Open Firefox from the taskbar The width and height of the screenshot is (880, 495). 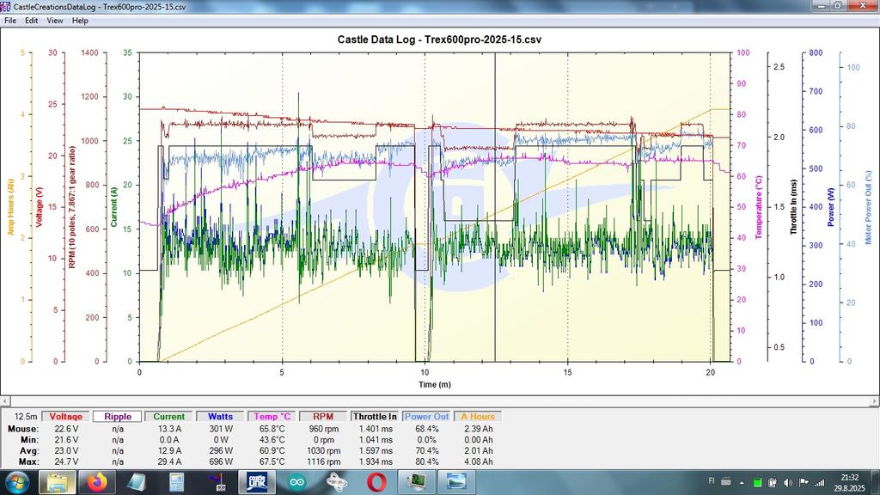96,482
